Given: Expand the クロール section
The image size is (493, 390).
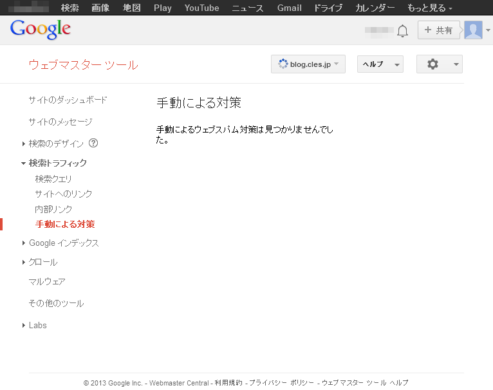Looking at the screenshot, I should (x=42, y=263).
